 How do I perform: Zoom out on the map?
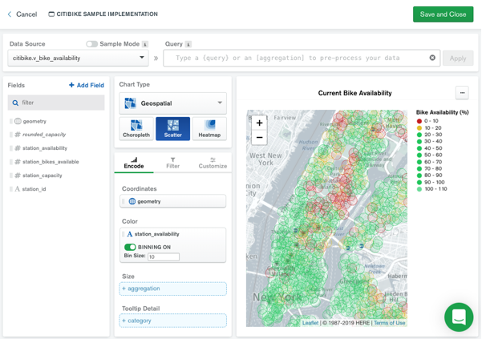point(259,137)
